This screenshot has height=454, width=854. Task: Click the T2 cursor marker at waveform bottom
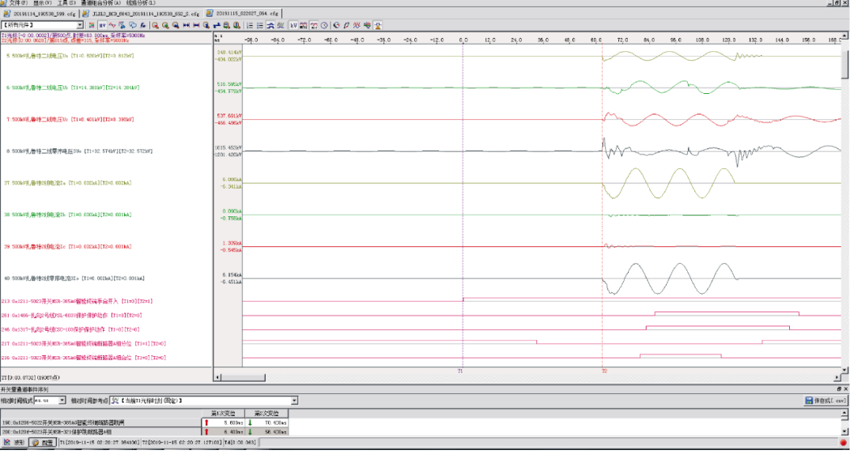pos(604,371)
